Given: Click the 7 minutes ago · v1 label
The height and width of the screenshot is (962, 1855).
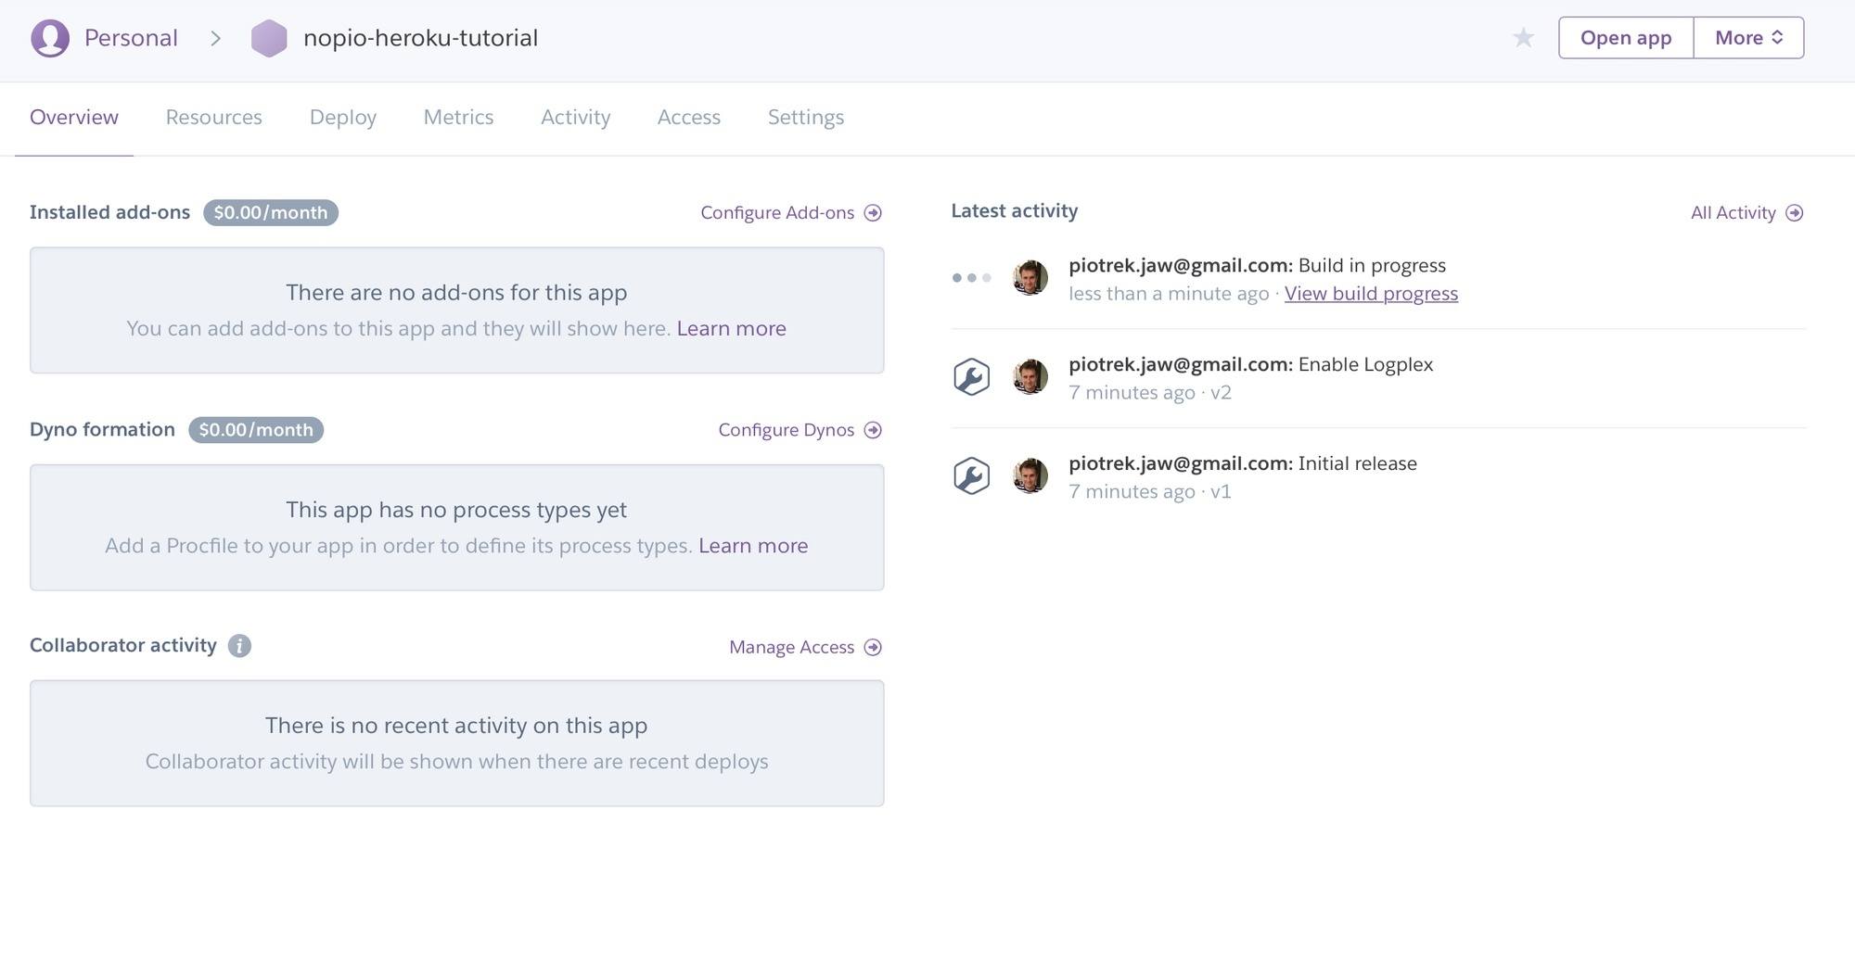Looking at the screenshot, I should tap(1150, 492).
